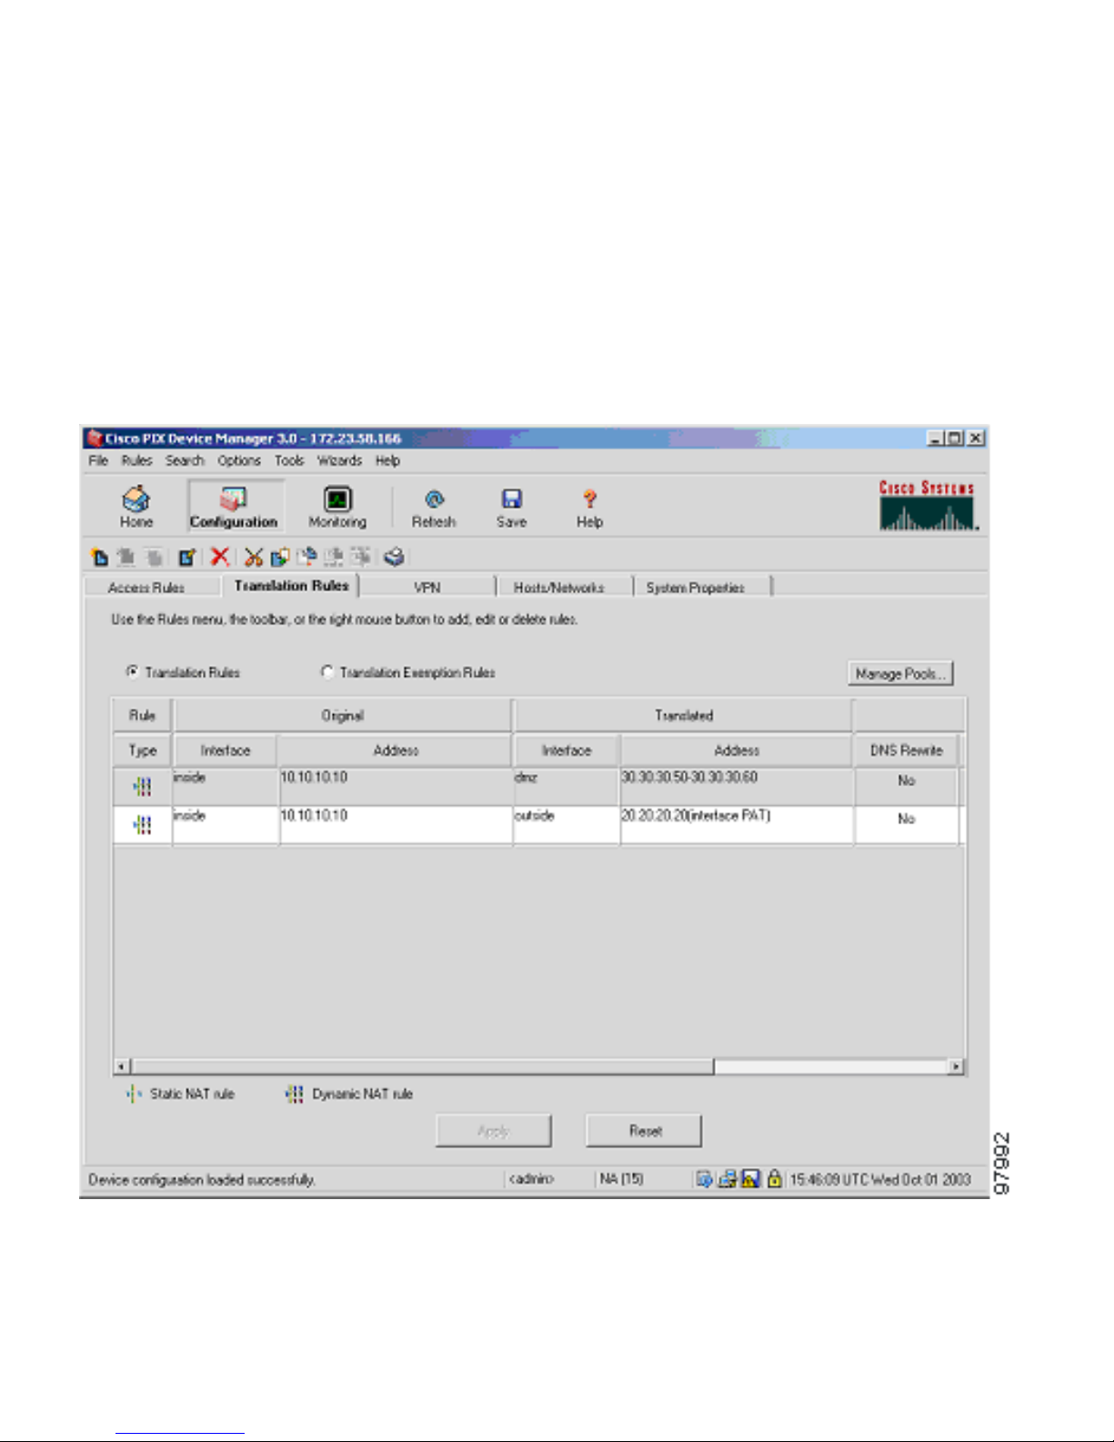Click the dynamic NAT icon in the dmz row
Screen dimensions: 1114x1442
pyautogui.click(x=143, y=786)
